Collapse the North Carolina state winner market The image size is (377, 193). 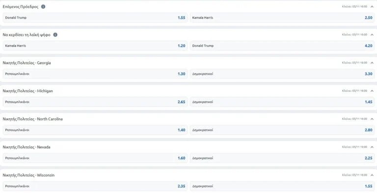click(x=372, y=119)
